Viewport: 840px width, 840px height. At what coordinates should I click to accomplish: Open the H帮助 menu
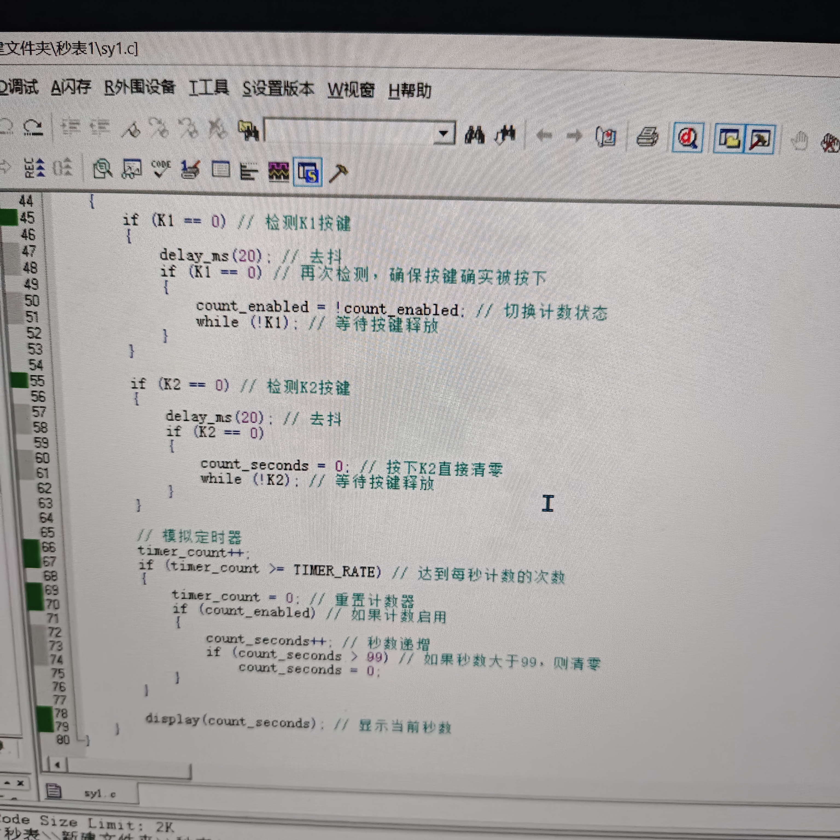(409, 91)
